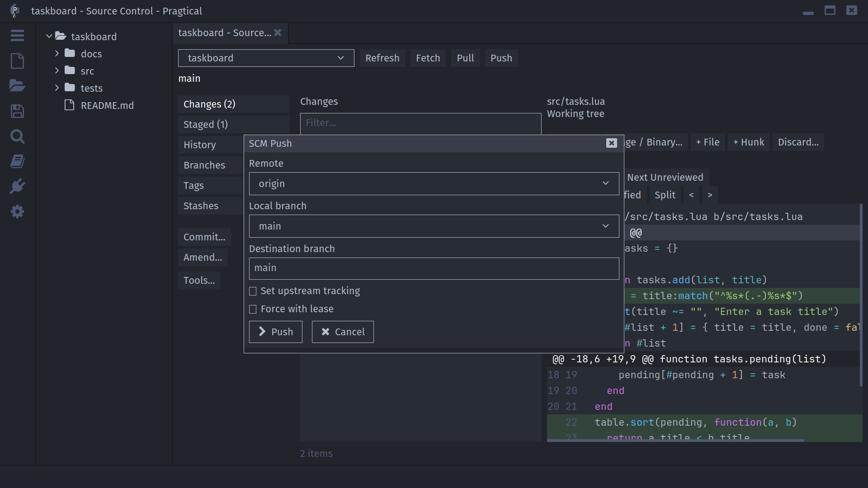Image resolution: width=868 pixels, height=488 pixels.
Task: Click the Refresh button
Action: point(382,58)
